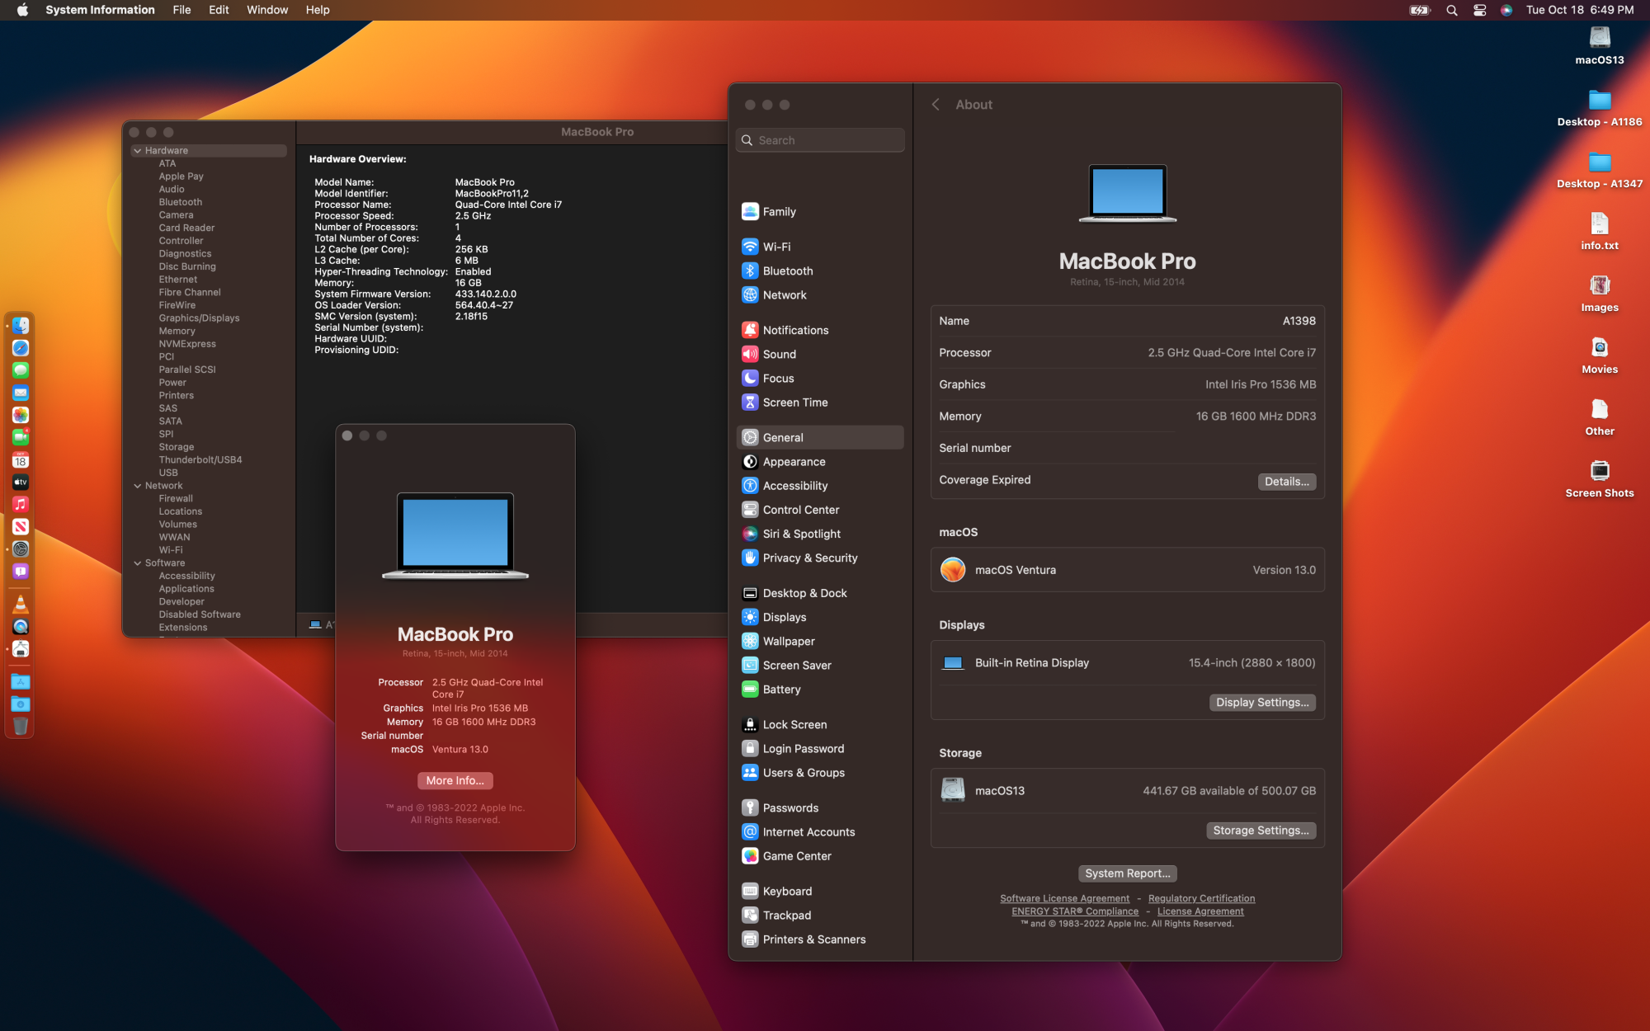Select Bluetooth in the settings sidebar
The image size is (1650, 1031).
[787, 271]
